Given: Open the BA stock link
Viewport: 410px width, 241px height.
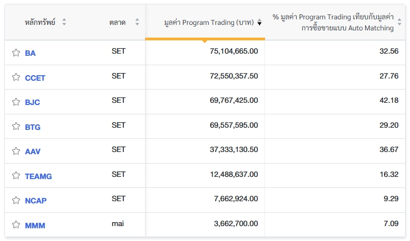Looking at the screenshot, I should pos(30,54).
